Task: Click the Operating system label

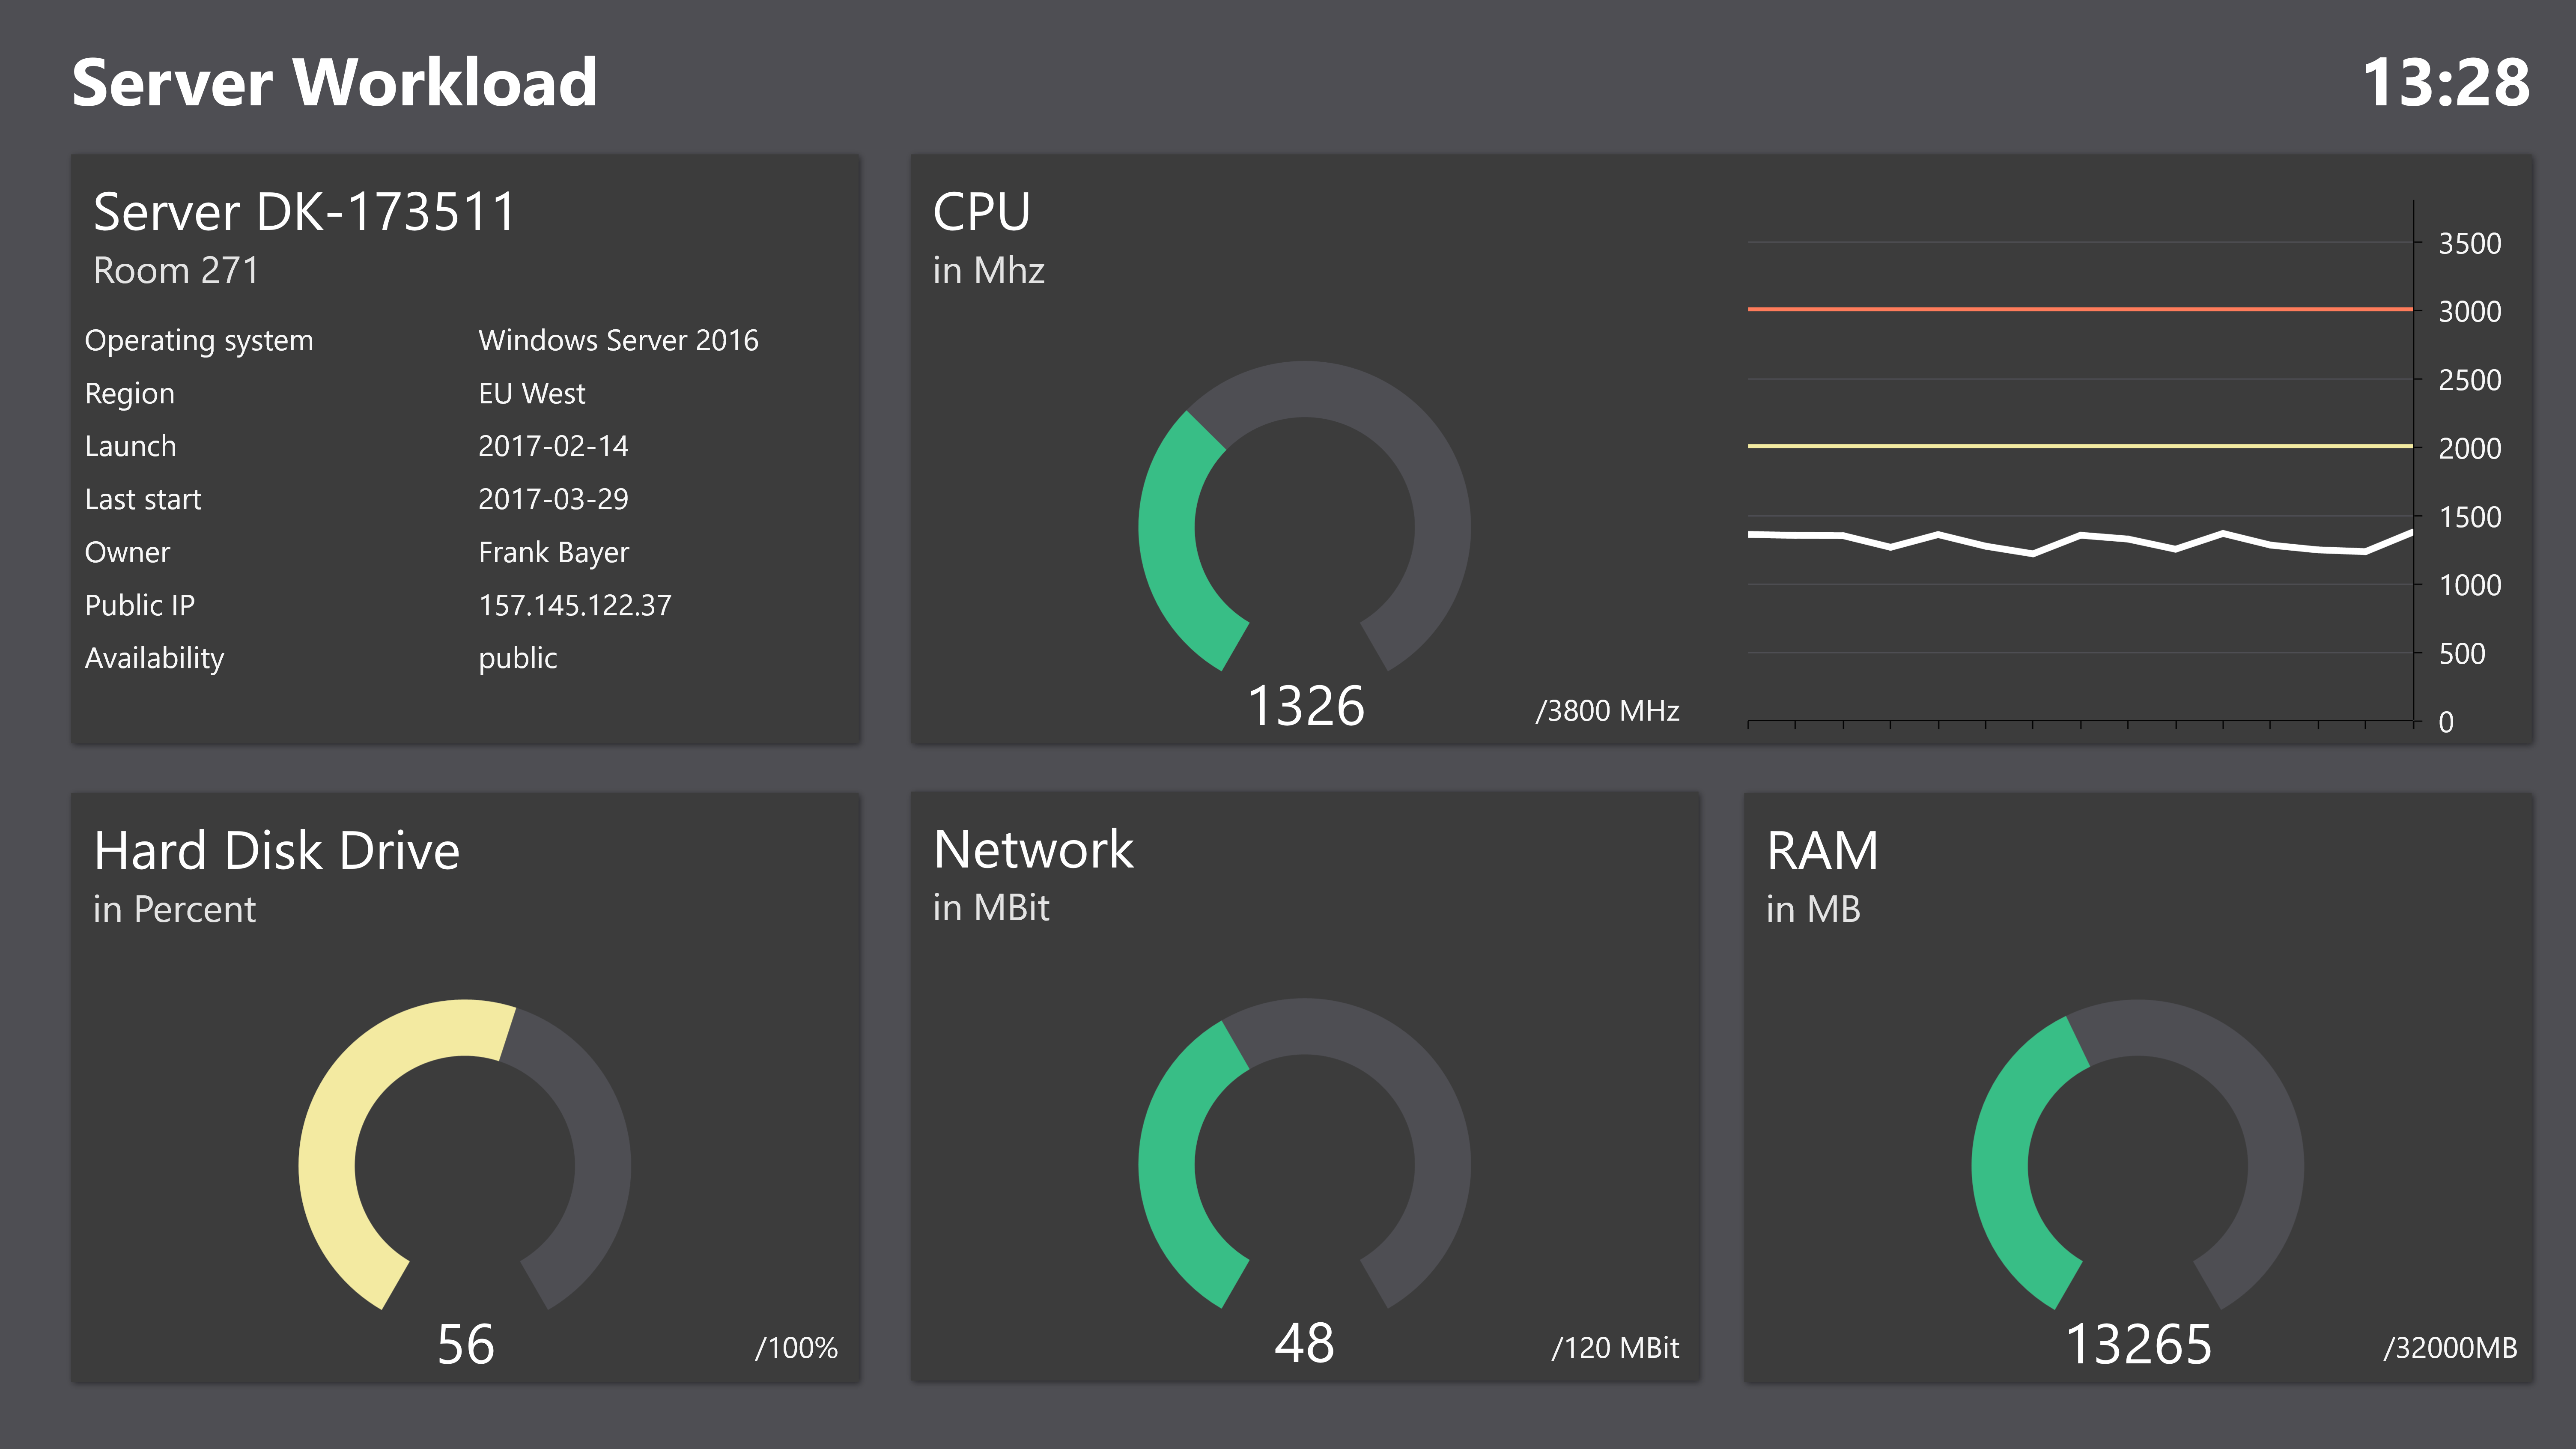Action: (x=199, y=341)
